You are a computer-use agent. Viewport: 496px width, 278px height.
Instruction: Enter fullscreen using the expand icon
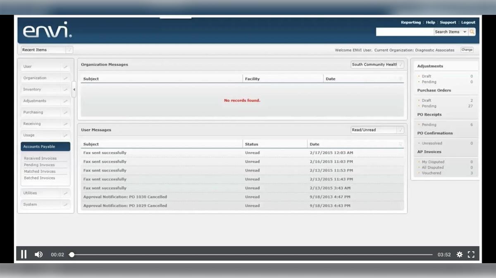(x=471, y=254)
